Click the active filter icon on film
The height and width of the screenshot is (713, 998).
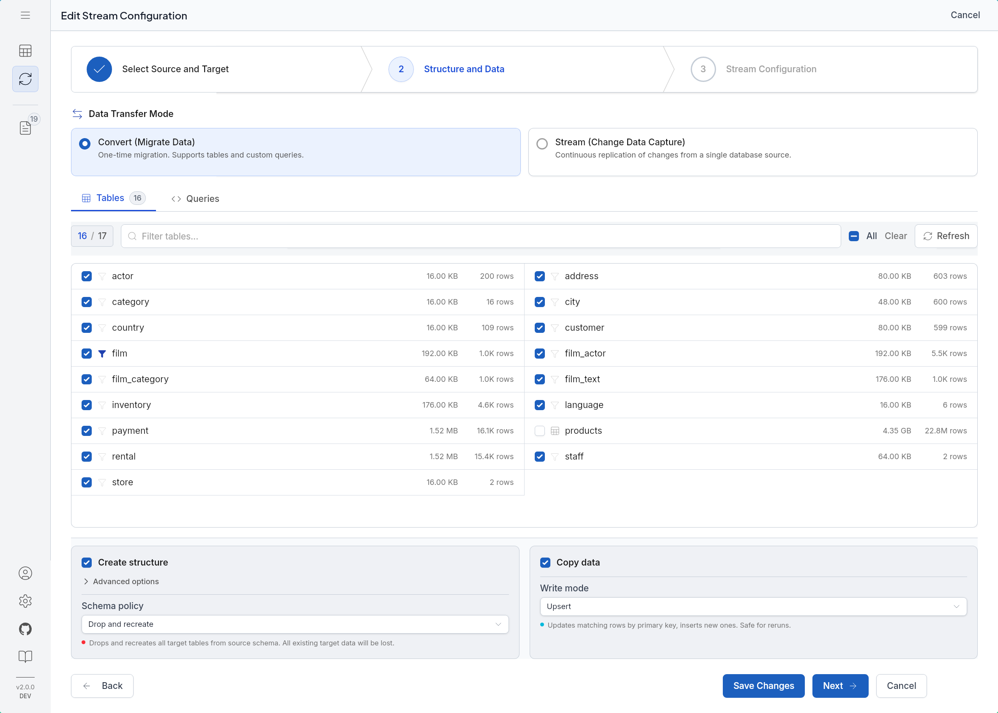[x=102, y=354]
